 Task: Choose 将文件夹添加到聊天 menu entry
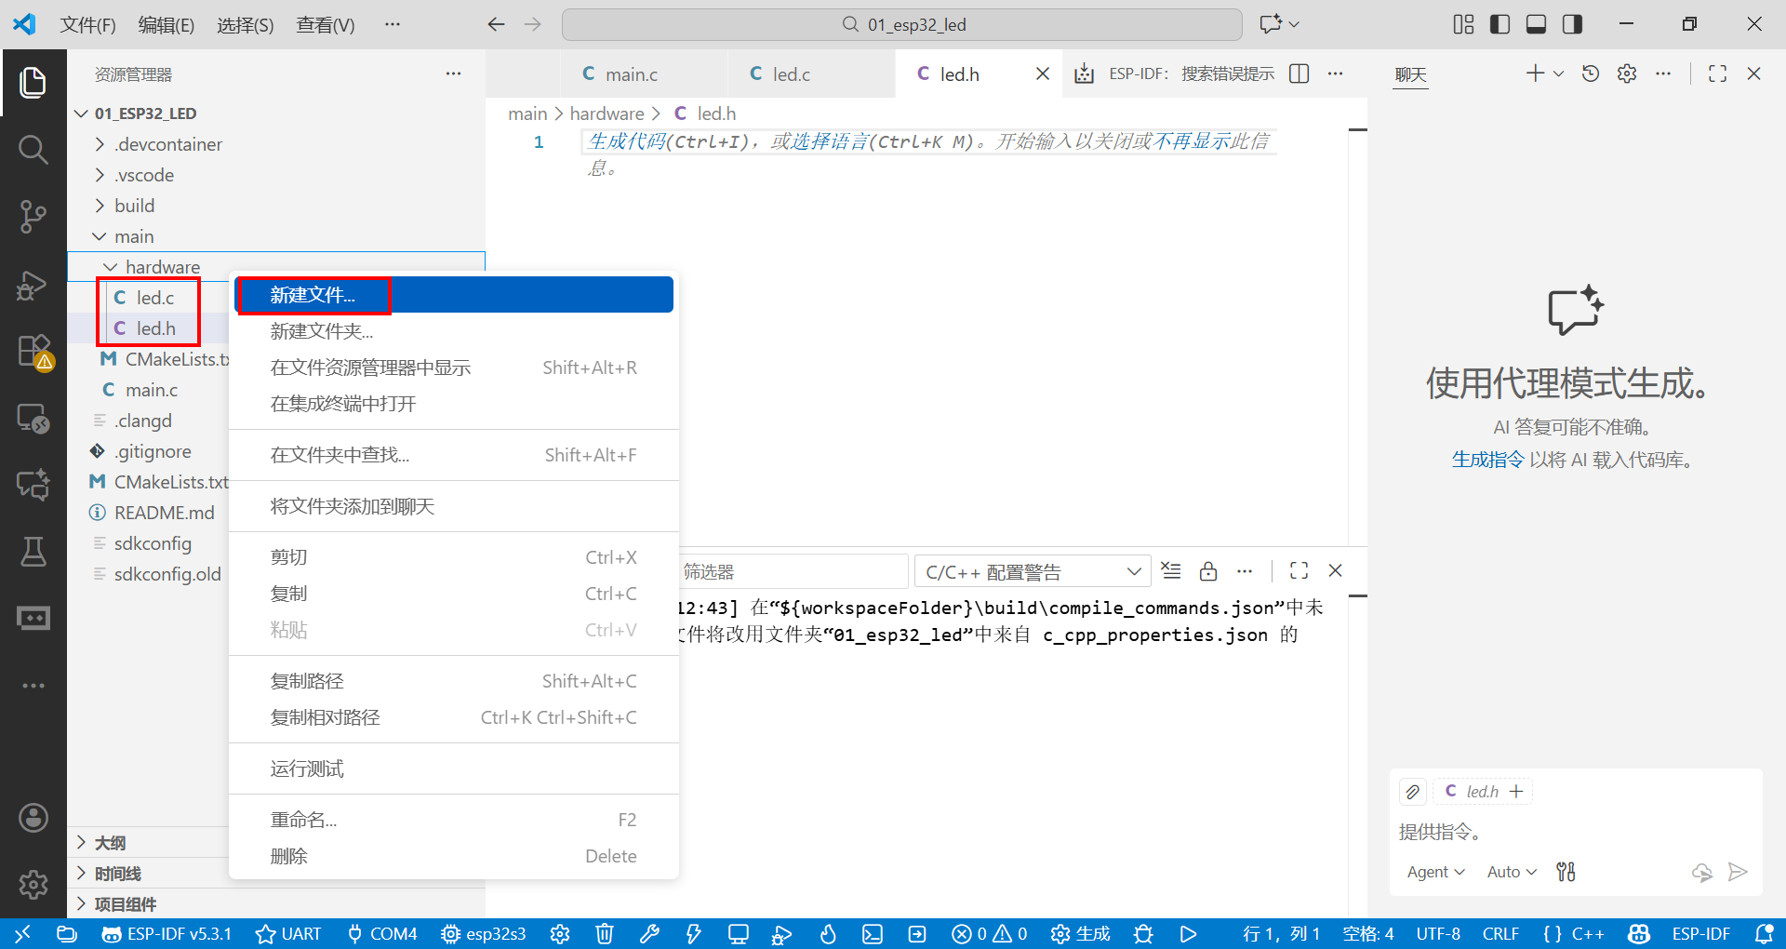454,506
